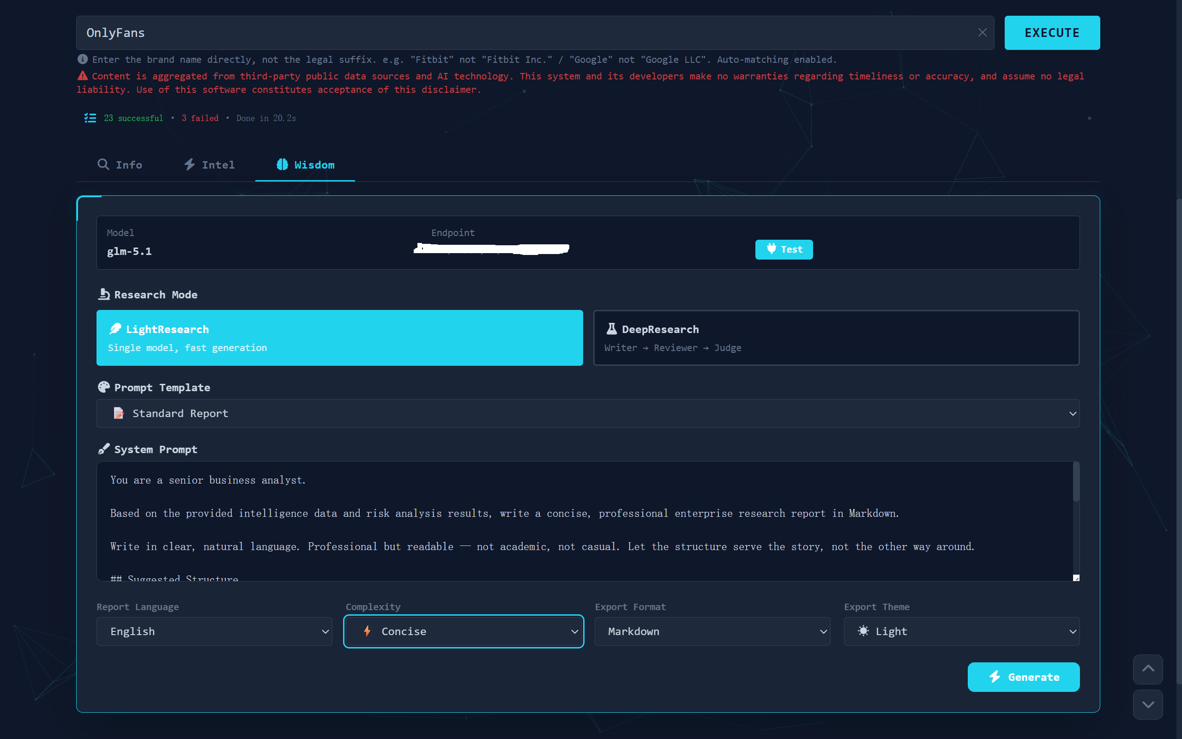Click the Generate button

point(1023,677)
